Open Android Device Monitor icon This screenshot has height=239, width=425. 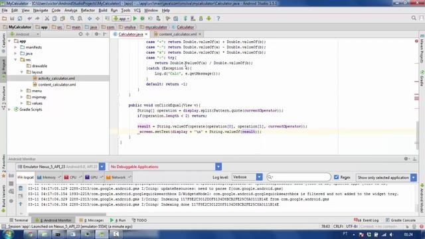(209, 19)
